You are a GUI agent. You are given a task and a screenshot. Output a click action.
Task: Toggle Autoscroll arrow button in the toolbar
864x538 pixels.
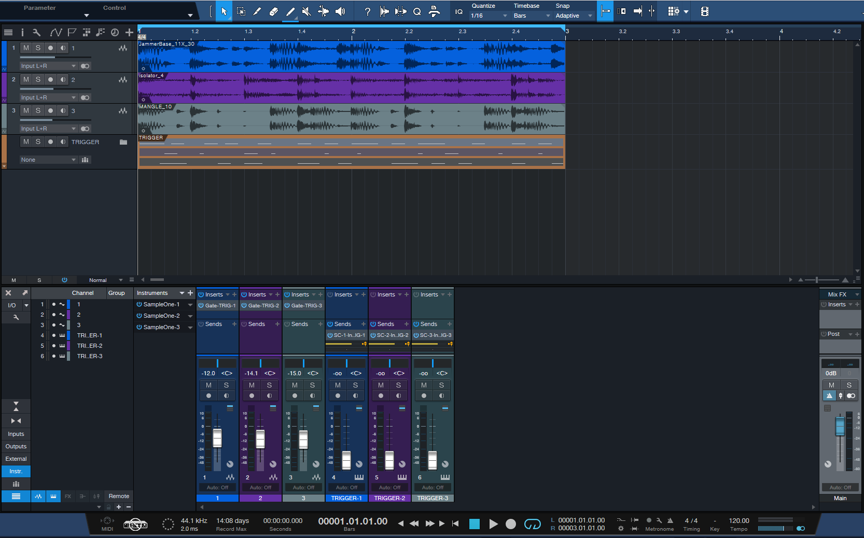638,11
